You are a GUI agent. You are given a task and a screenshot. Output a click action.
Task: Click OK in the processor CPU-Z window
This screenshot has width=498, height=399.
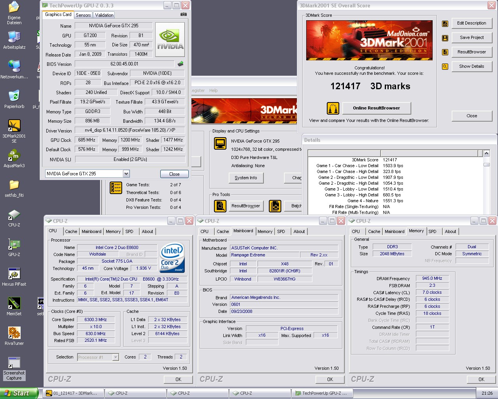point(178,380)
